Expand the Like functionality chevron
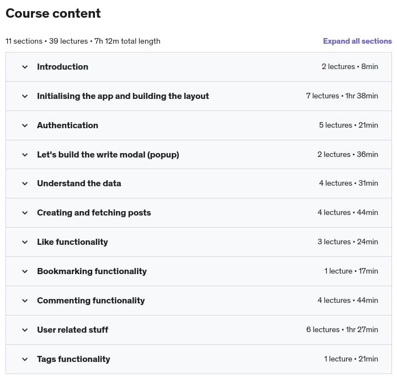Image resolution: width=397 pixels, height=378 pixels. click(25, 242)
